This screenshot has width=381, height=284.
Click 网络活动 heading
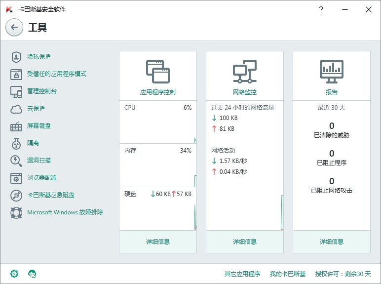[x=223, y=151]
